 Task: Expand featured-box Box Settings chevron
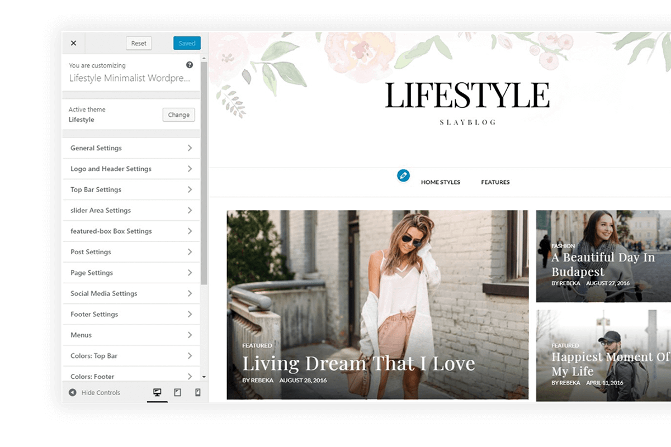click(x=190, y=231)
